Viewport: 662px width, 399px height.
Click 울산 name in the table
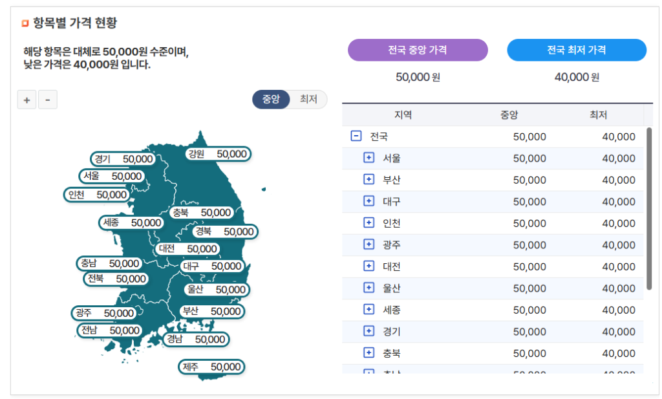(391, 288)
